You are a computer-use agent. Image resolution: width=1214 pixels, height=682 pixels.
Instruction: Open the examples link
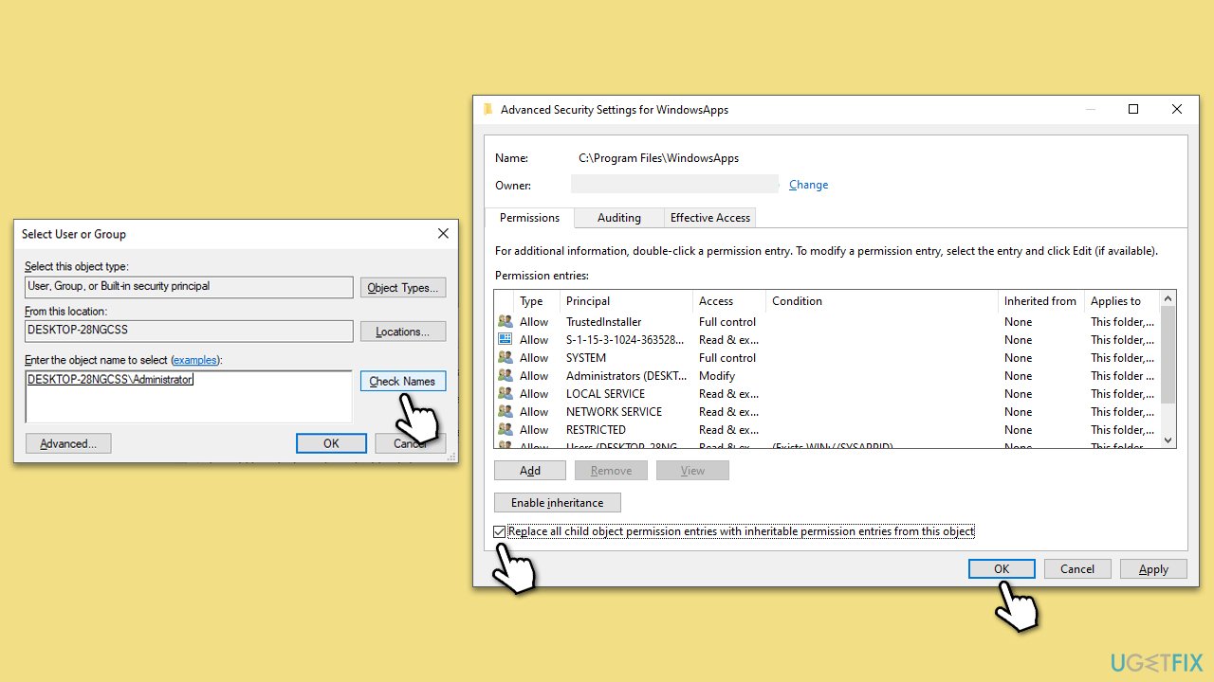[x=195, y=360]
